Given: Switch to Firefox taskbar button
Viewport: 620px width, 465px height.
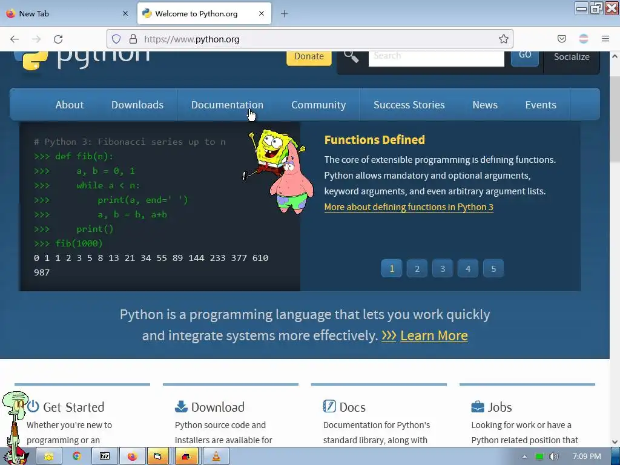Looking at the screenshot, I should [x=132, y=457].
